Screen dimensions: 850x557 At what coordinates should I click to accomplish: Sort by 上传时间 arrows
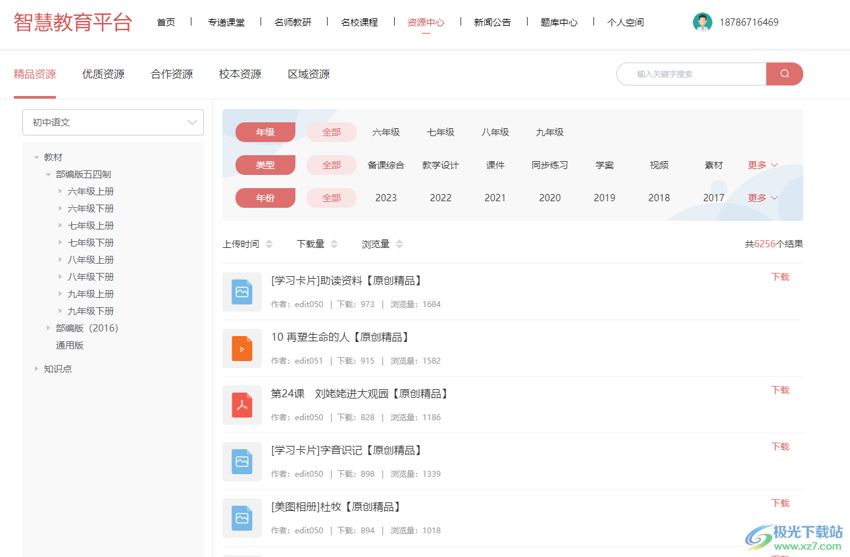pyautogui.click(x=269, y=244)
